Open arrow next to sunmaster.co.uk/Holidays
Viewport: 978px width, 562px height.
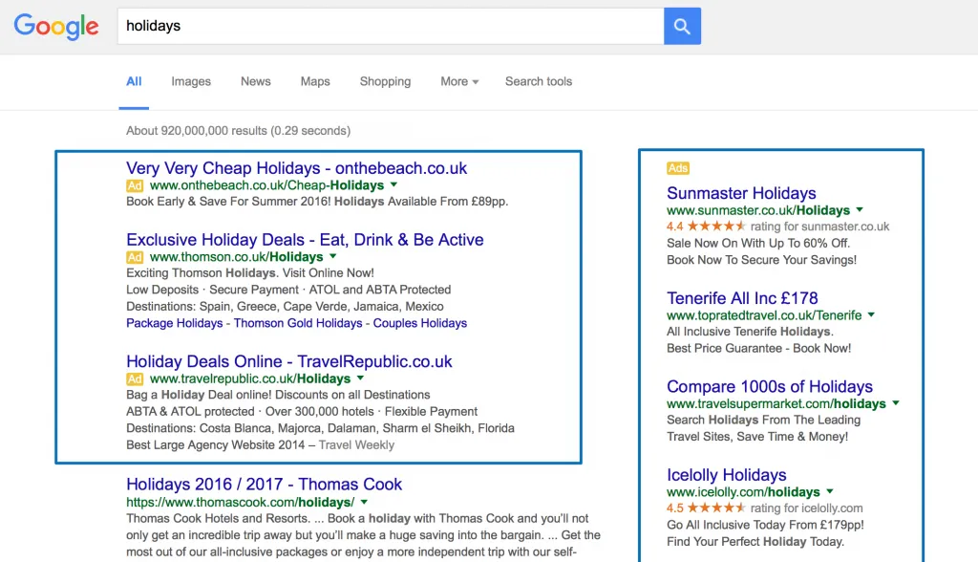[860, 210]
